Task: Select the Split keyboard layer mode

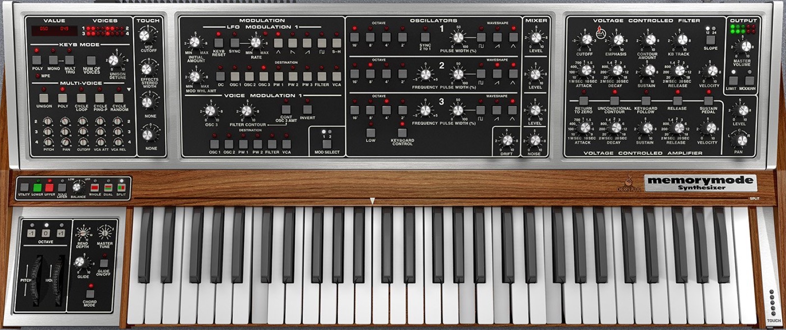Action: pyautogui.click(x=121, y=187)
